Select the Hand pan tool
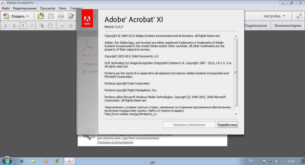 pos(50,26)
